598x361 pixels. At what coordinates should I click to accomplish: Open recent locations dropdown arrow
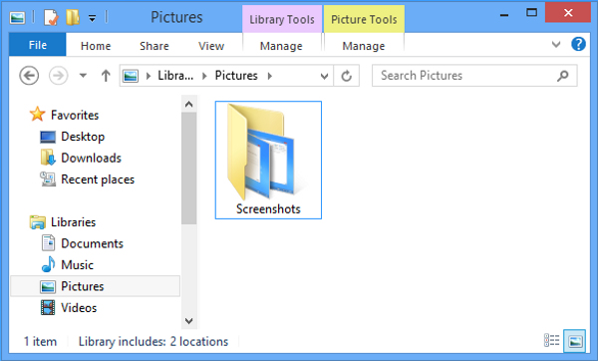(x=83, y=76)
